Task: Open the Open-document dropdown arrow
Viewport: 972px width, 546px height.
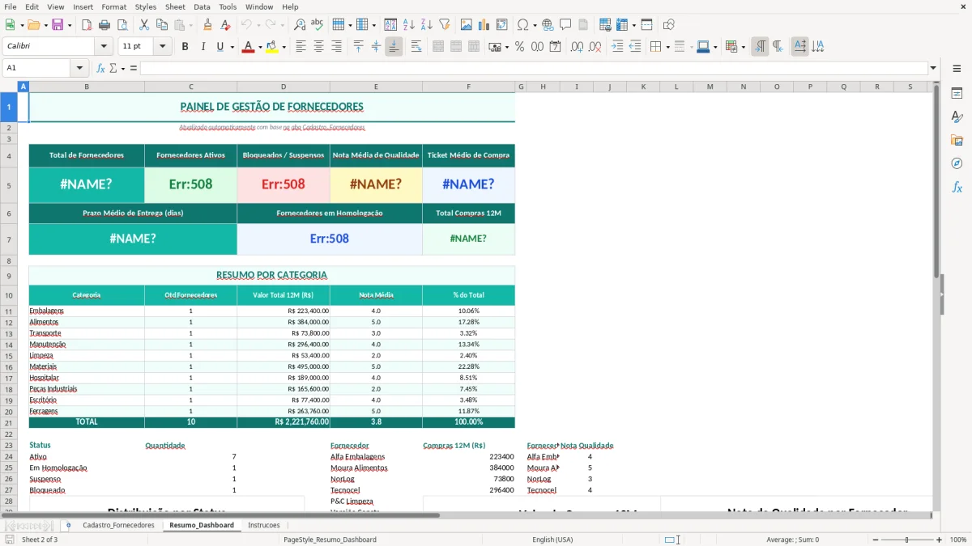Action: click(x=45, y=25)
